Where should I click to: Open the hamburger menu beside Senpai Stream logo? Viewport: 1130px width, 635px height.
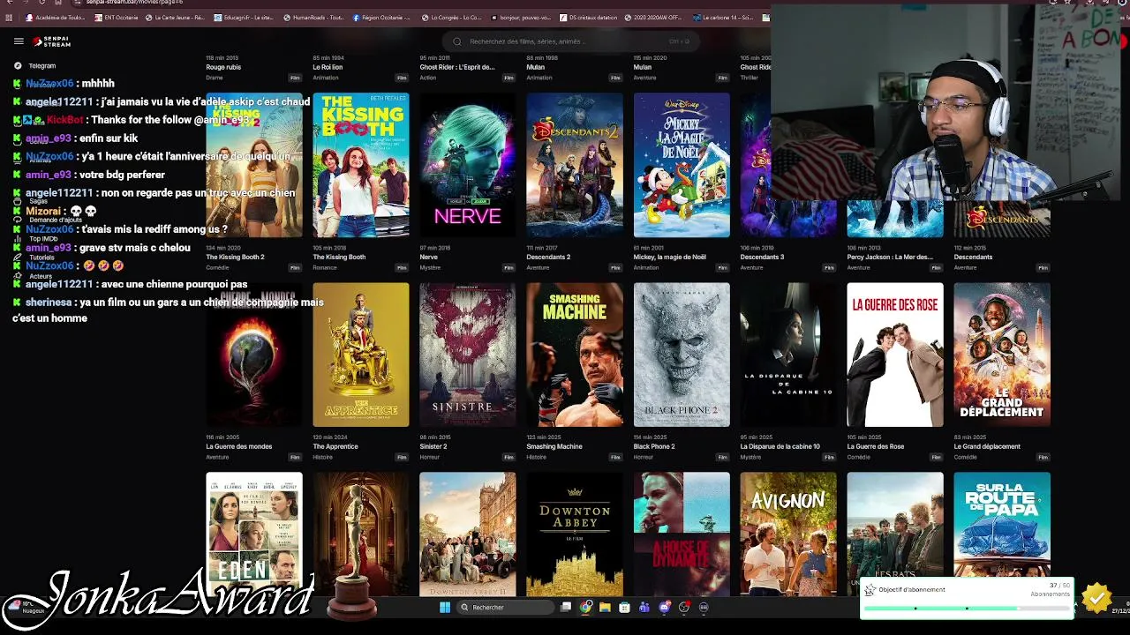pos(19,41)
